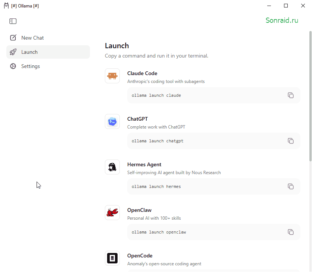Click the ChatGPT title
312x272 pixels.
[137, 119]
